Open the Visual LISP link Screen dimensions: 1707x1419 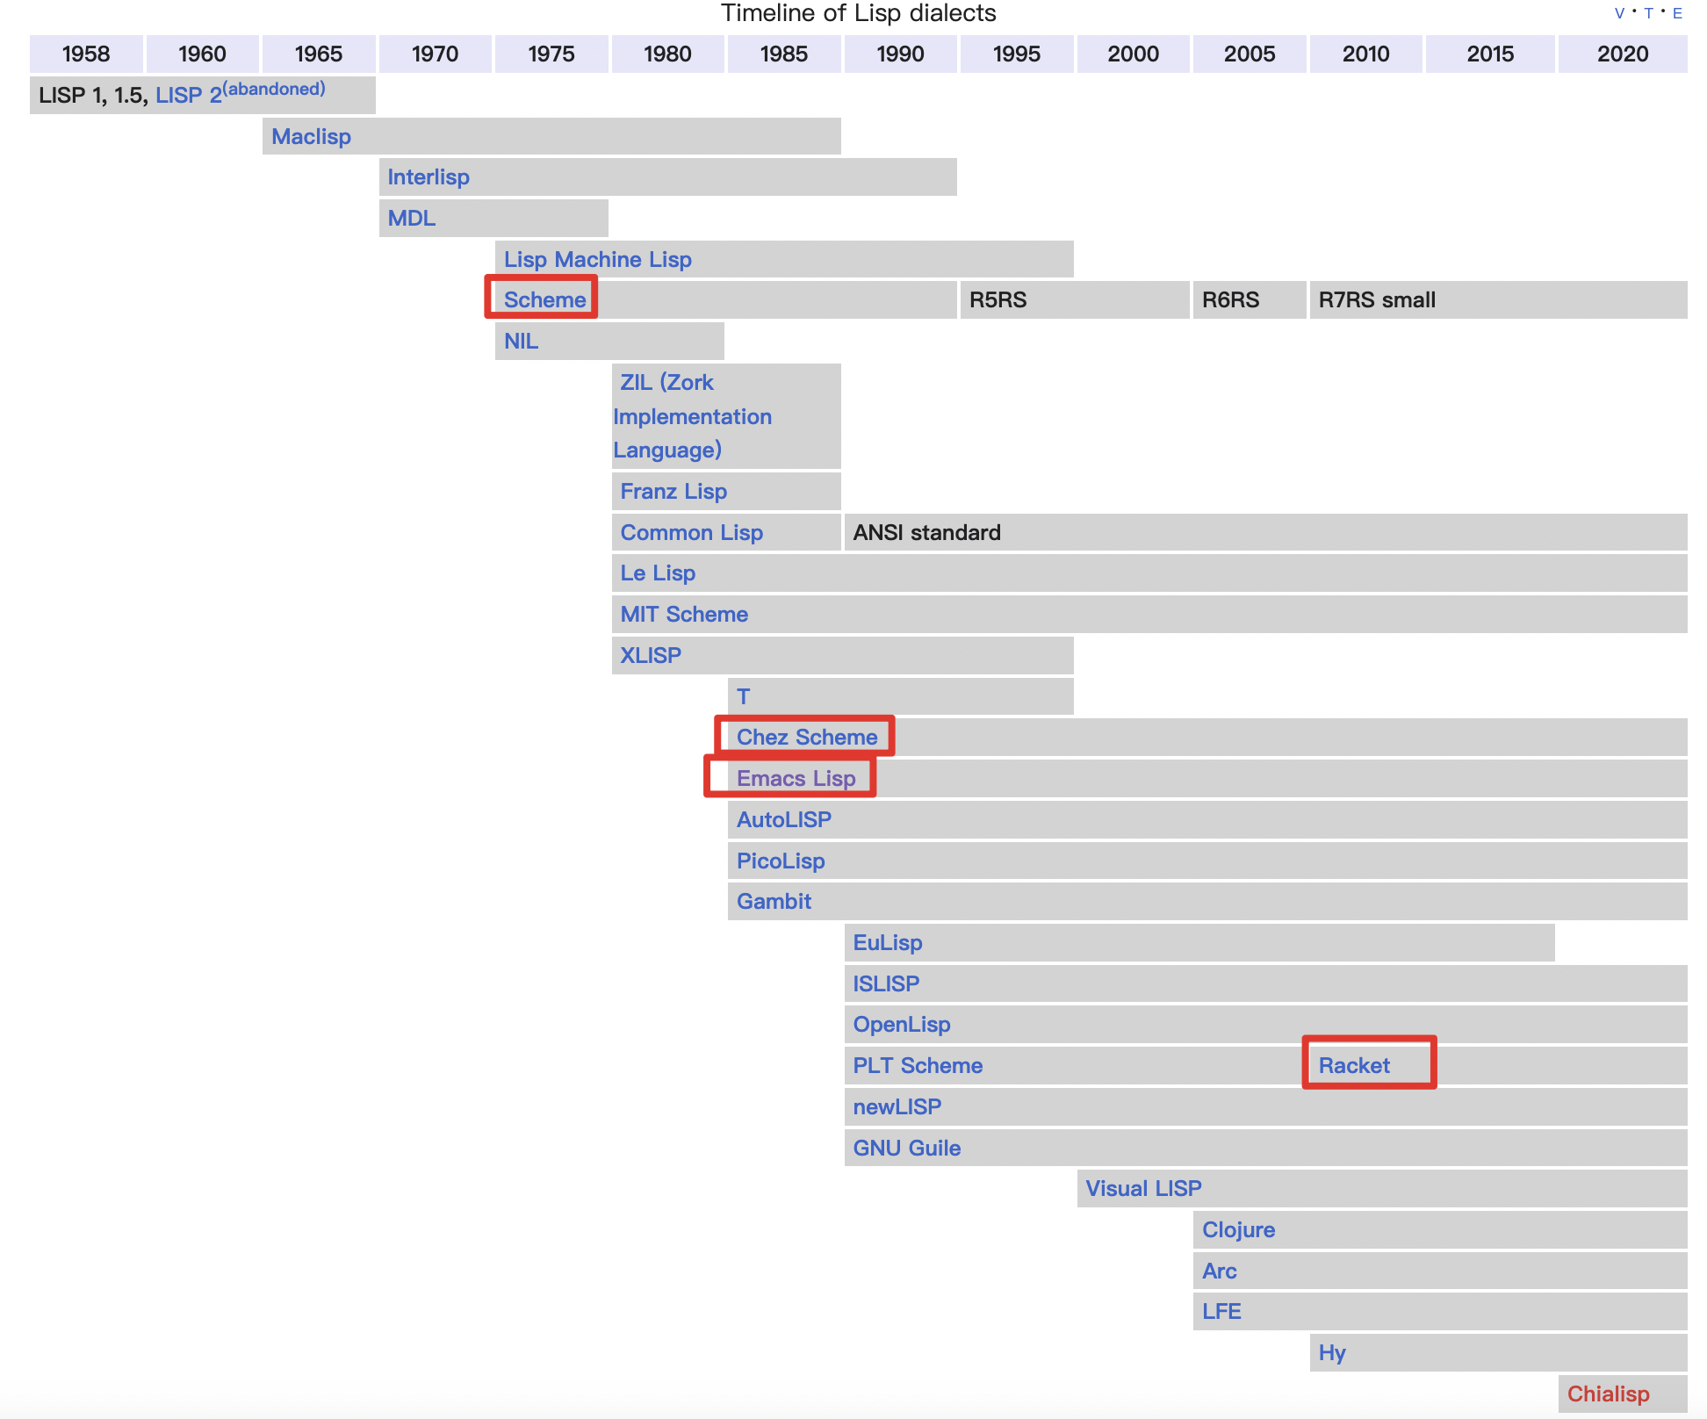1143,1188
